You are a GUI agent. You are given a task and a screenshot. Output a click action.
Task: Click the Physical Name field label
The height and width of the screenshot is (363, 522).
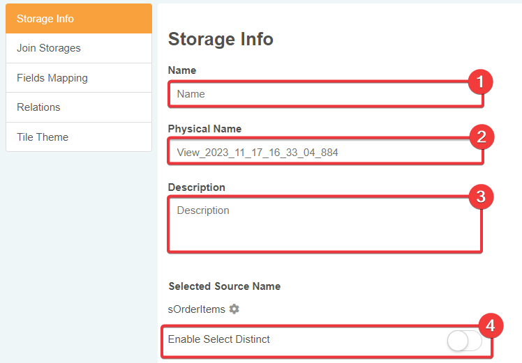204,129
